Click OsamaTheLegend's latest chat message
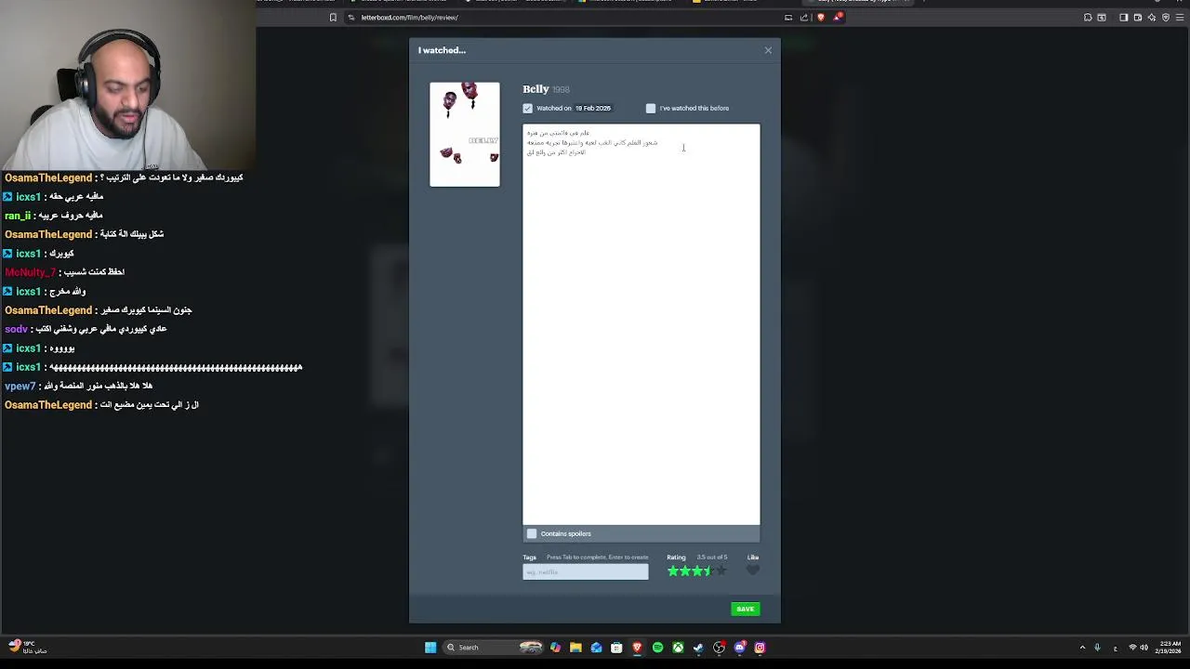This screenshot has height=669, width=1190. tap(101, 405)
